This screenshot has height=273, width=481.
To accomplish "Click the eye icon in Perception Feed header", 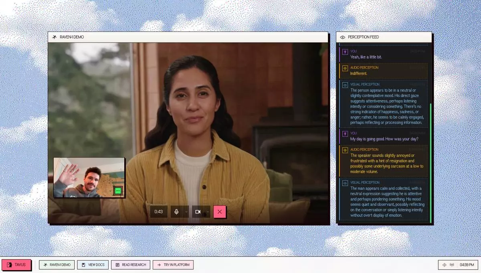I will [342, 37].
